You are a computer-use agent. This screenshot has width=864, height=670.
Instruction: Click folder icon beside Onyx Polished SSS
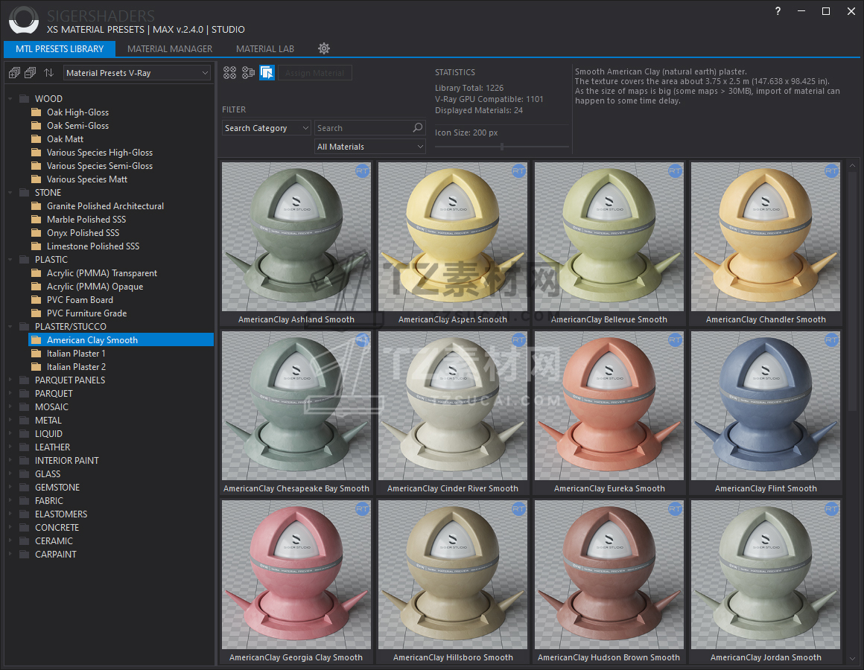pos(36,233)
